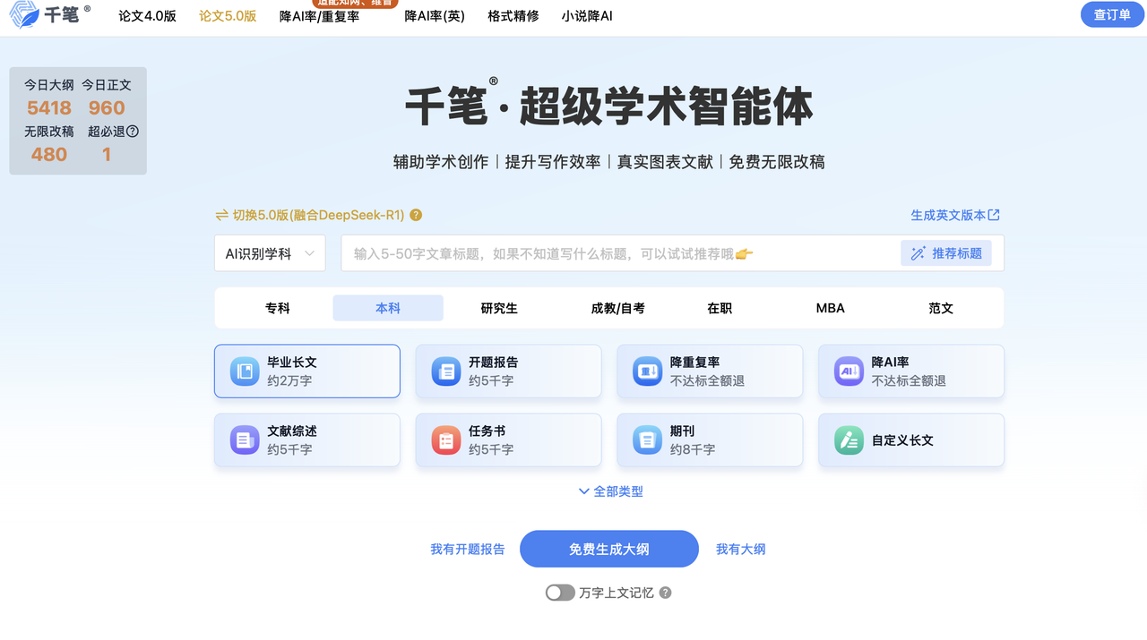Viewport: 1147px width, 640px height.
Task: Select the 研究生 tab
Action: [x=499, y=308]
